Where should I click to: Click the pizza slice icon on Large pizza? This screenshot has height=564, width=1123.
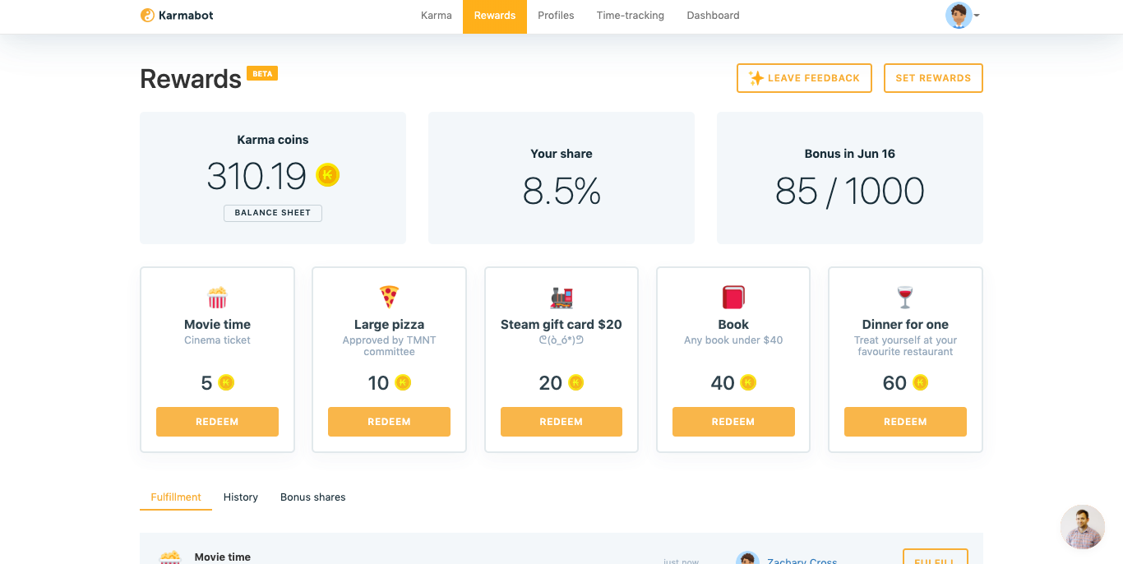tap(389, 297)
